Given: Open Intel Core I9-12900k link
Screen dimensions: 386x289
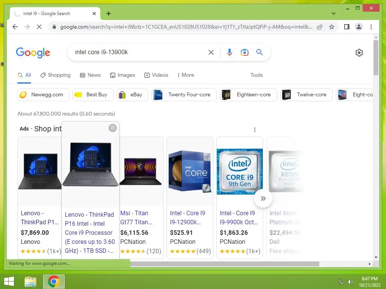Looking at the screenshot, I should [x=188, y=218].
